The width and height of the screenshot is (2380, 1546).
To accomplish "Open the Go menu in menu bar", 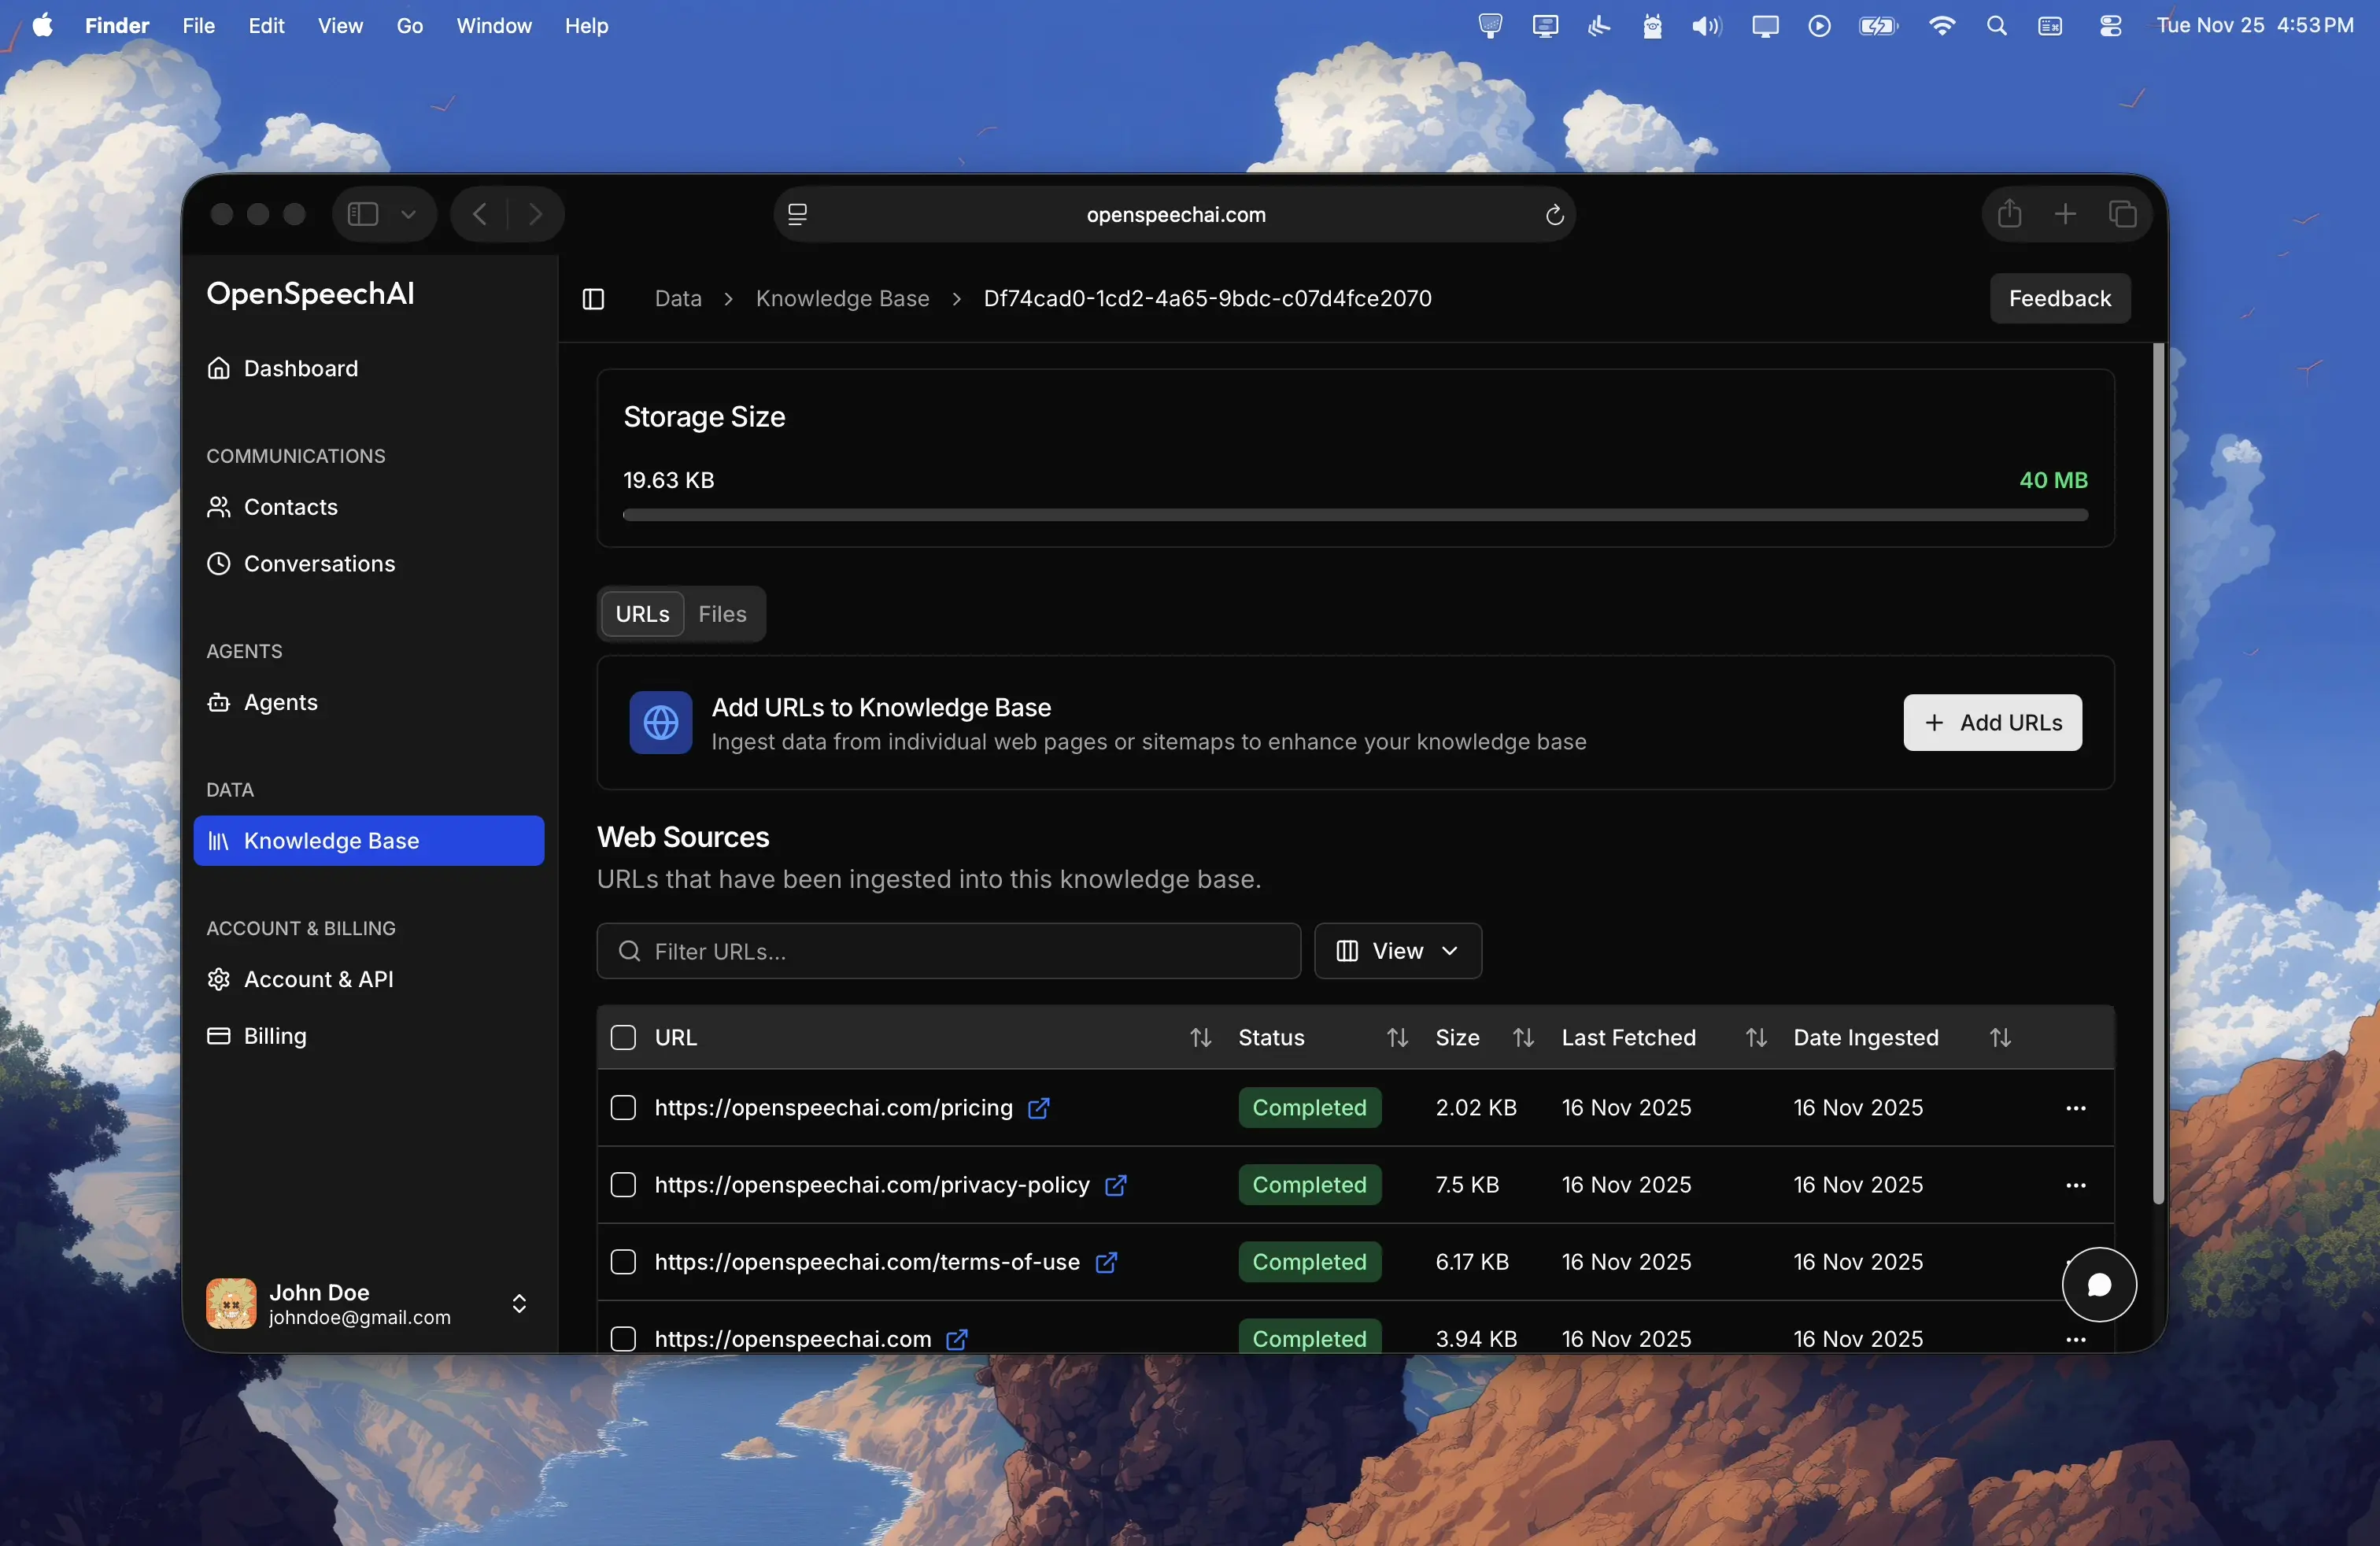I will click(x=409, y=26).
